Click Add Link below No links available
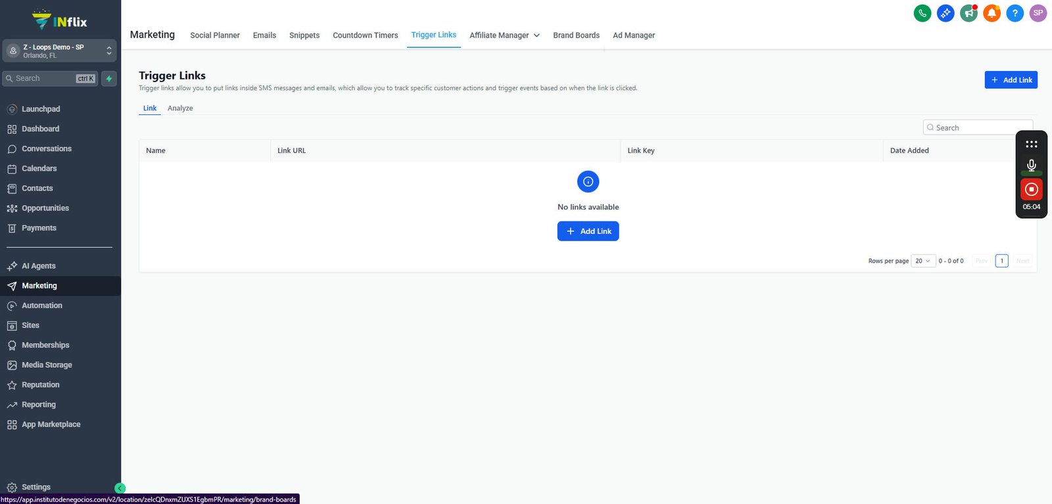The width and height of the screenshot is (1052, 504). [588, 231]
